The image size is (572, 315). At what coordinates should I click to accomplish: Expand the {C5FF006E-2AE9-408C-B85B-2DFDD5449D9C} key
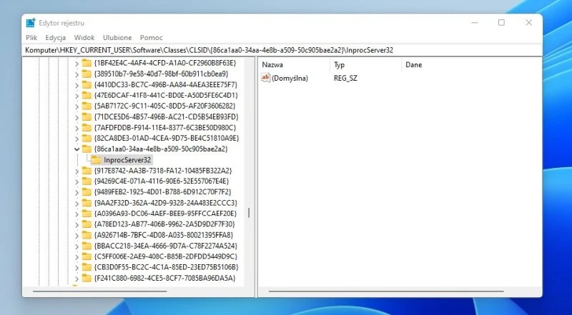click(77, 257)
